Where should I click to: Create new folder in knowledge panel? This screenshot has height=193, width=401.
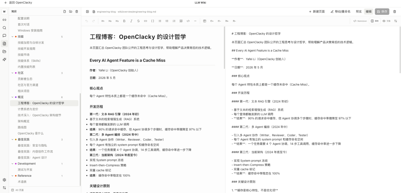coord(71,11)
